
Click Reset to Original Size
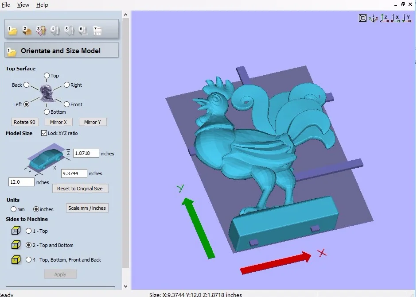[x=80, y=189]
